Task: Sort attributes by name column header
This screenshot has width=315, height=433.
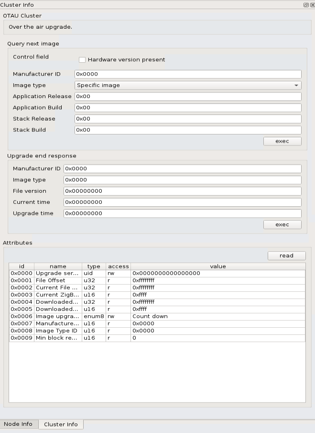Action: click(x=58, y=266)
